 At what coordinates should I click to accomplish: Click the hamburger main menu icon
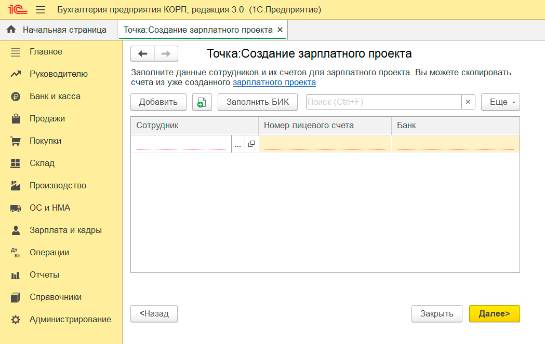pos(41,10)
